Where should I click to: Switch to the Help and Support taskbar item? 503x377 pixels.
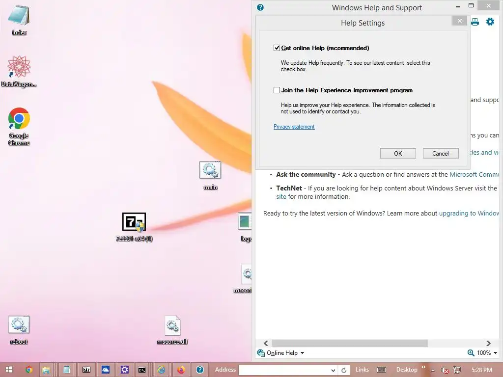coord(200,370)
